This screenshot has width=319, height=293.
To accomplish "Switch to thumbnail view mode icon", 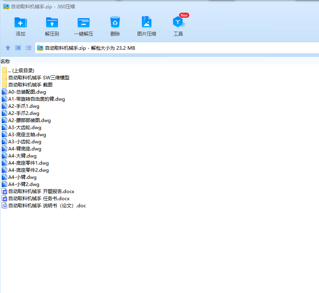I will (x=18, y=48).
